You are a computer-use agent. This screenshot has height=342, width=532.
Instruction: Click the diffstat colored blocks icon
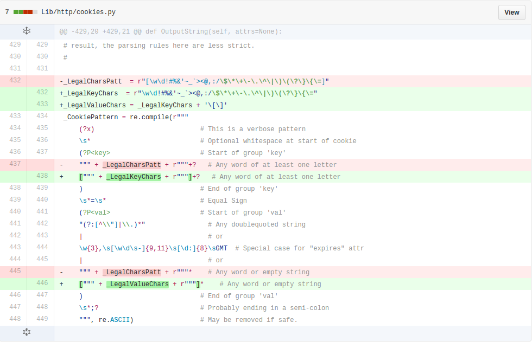pyautogui.click(x=26, y=12)
